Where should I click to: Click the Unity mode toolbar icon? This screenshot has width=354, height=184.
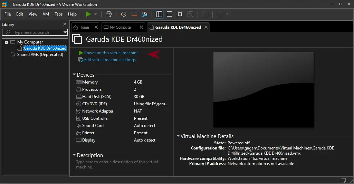[190, 14]
